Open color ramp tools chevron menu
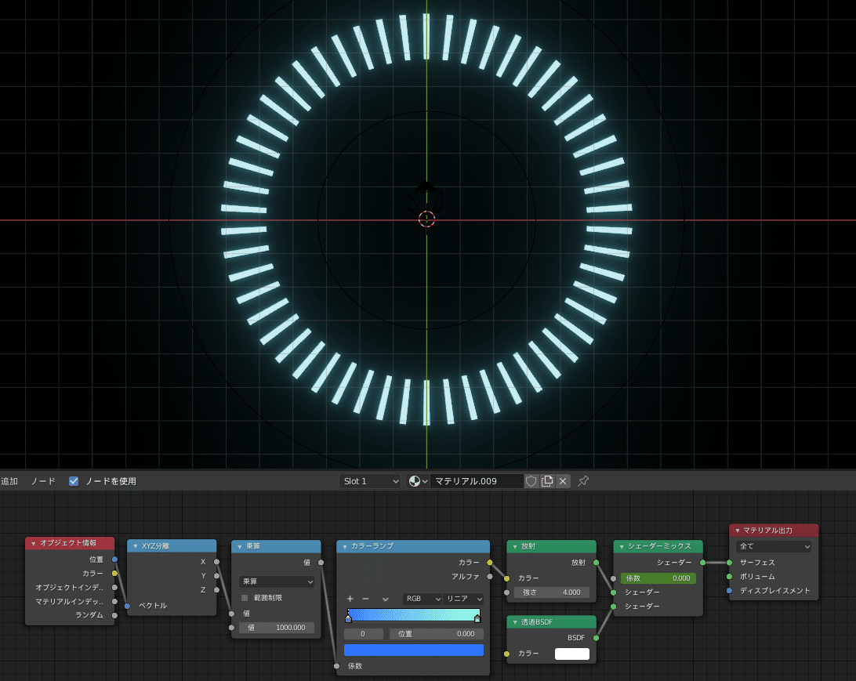Viewport: 856px width, 681px height. (386, 599)
